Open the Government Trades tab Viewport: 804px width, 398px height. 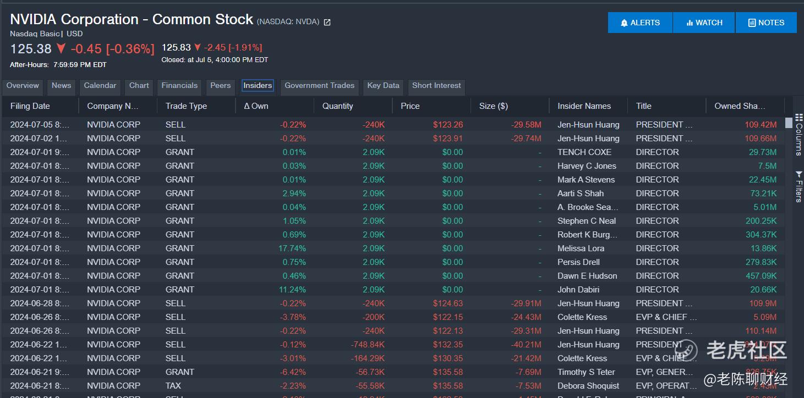coord(320,86)
